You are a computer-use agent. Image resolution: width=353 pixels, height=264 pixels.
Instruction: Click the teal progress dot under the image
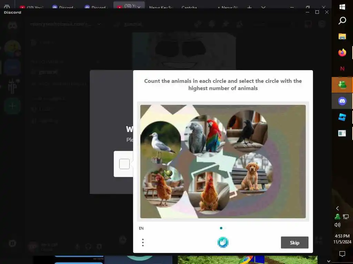(x=221, y=228)
